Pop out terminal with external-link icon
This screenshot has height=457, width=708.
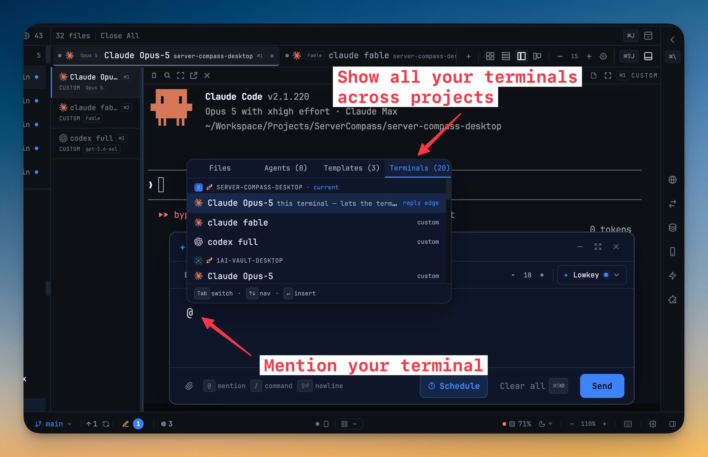(x=194, y=75)
